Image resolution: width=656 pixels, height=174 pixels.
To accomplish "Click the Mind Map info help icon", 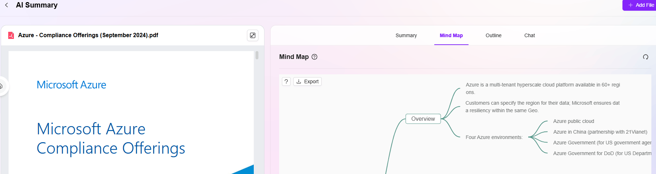I will pyautogui.click(x=314, y=57).
